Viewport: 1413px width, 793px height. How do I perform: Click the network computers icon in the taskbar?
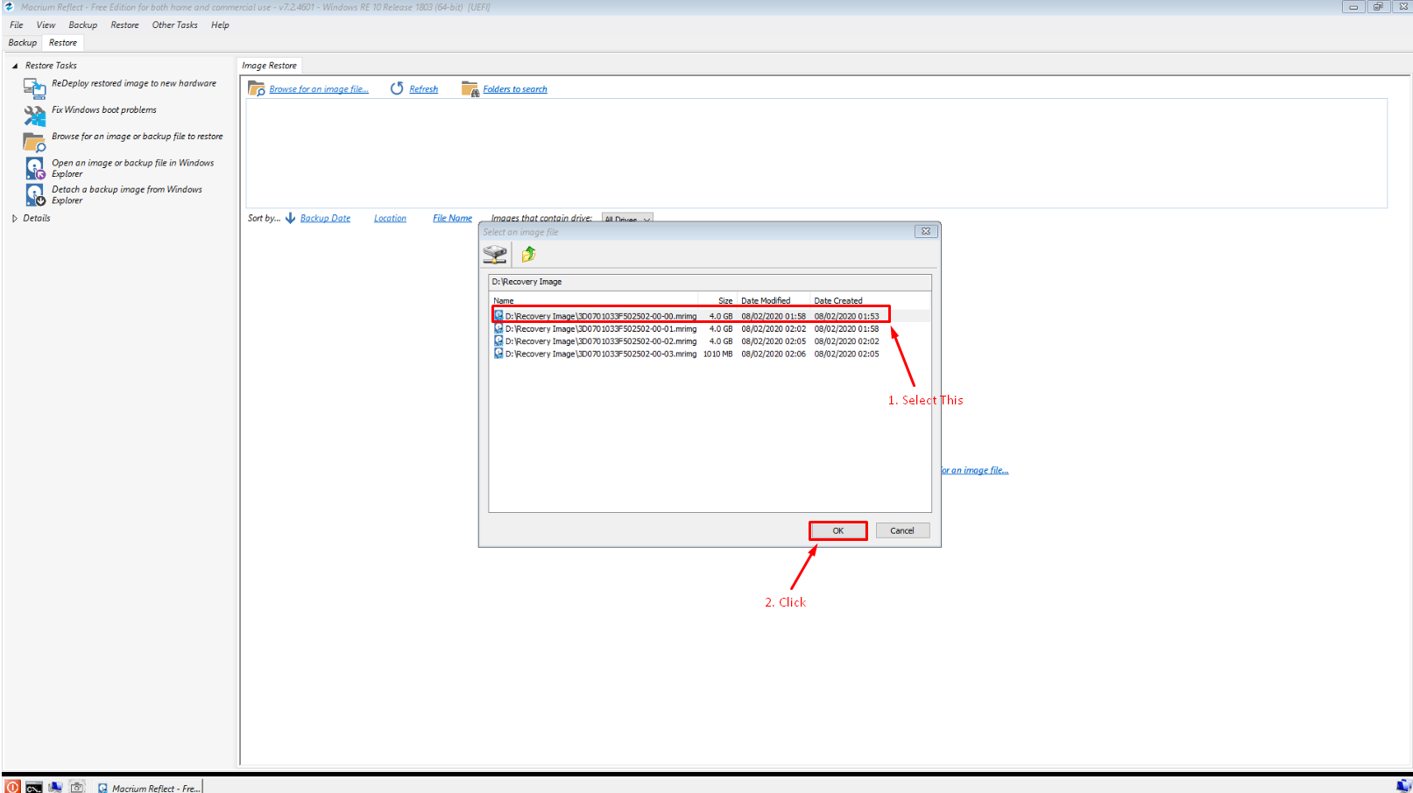point(55,787)
